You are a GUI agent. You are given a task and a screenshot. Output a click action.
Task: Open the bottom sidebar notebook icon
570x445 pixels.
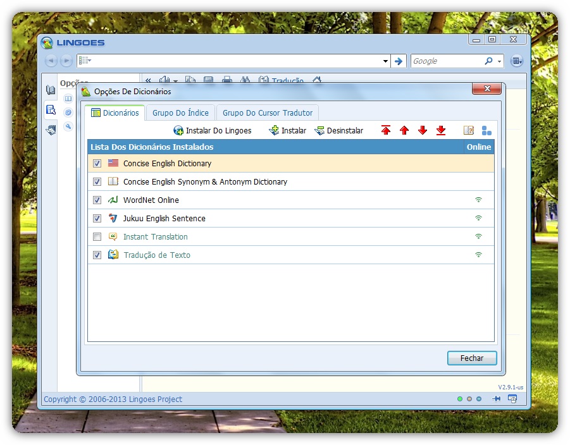[x=51, y=130]
